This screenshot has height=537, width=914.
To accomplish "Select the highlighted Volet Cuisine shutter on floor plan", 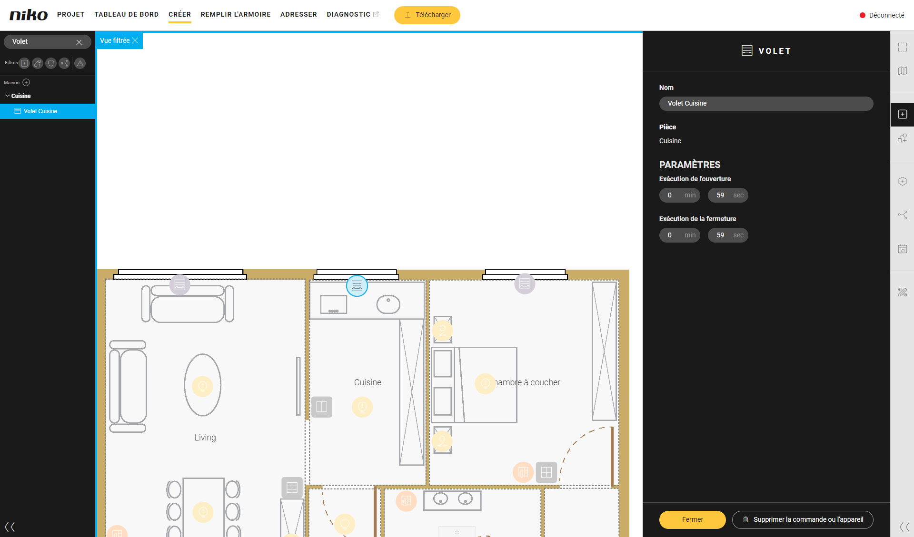I will coord(357,286).
